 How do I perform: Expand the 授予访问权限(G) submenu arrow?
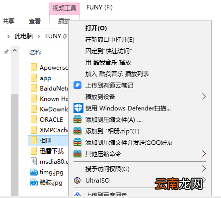[204, 169]
